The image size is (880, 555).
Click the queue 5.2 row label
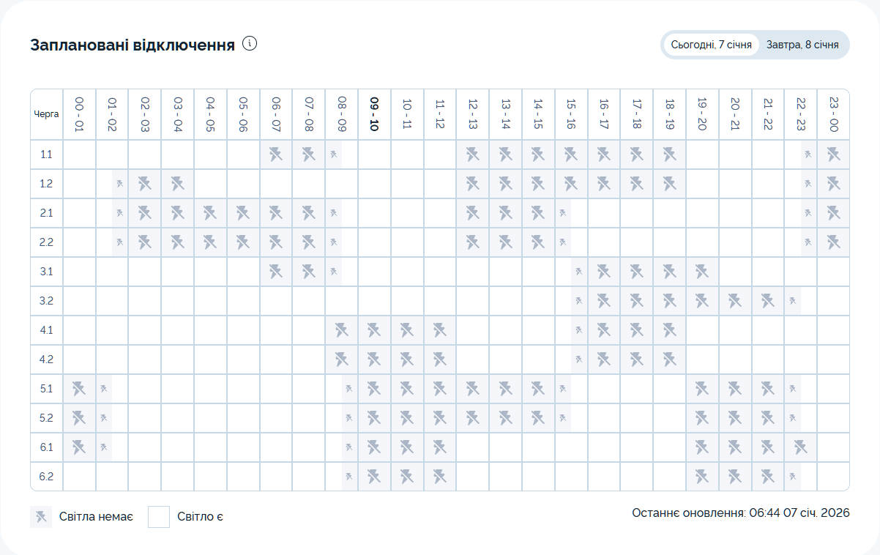pos(47,418)
